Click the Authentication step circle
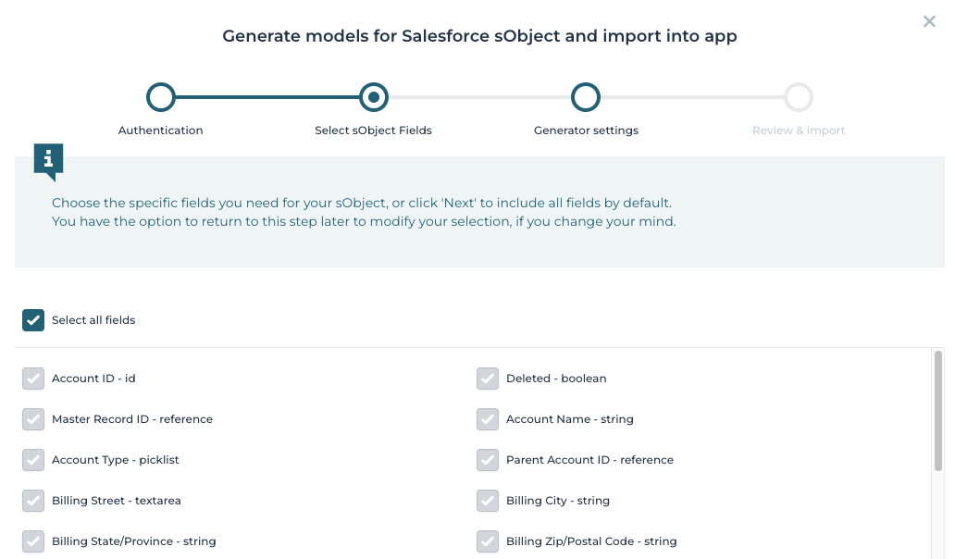The width and height of the screenshot is (955, 559). coord(160,96)
